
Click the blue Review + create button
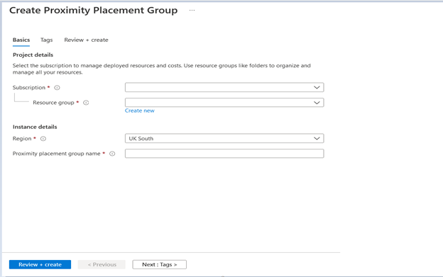40,264
